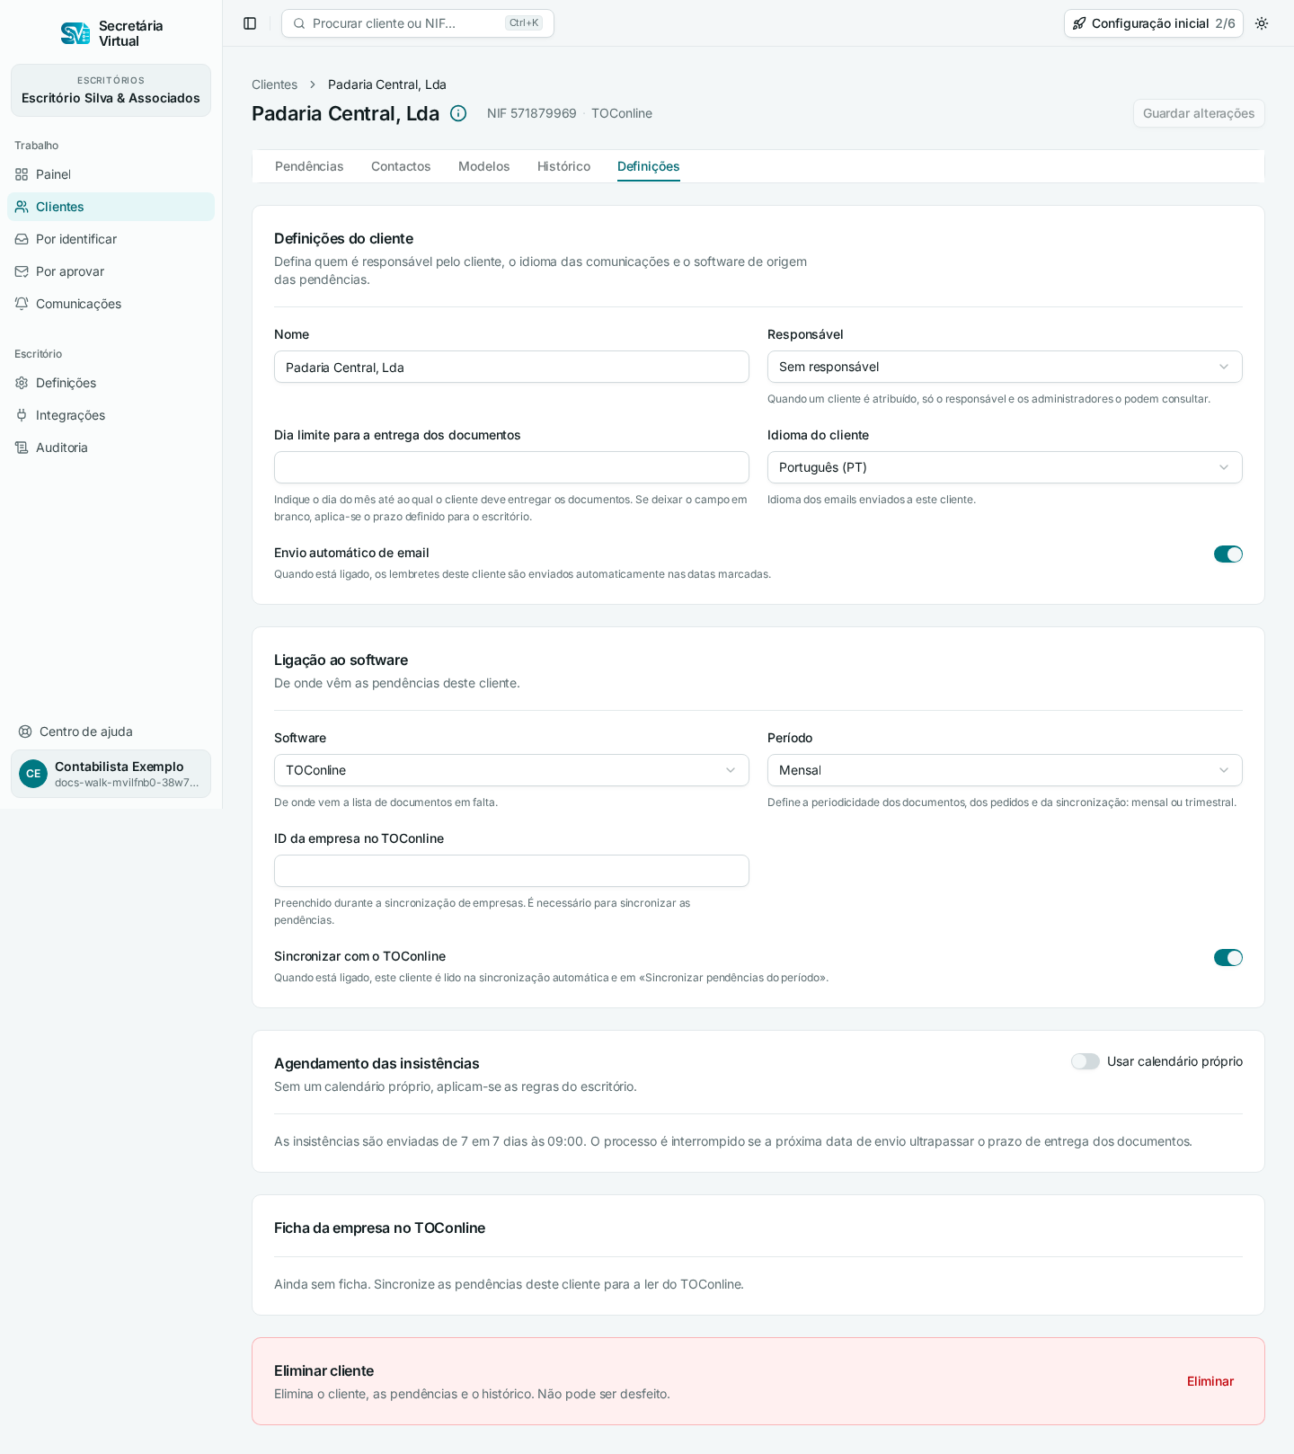The width and height of the screenshot is (1294, 1454).
Task: Click the red Eliminar button
Action: pos(1210,1381)
